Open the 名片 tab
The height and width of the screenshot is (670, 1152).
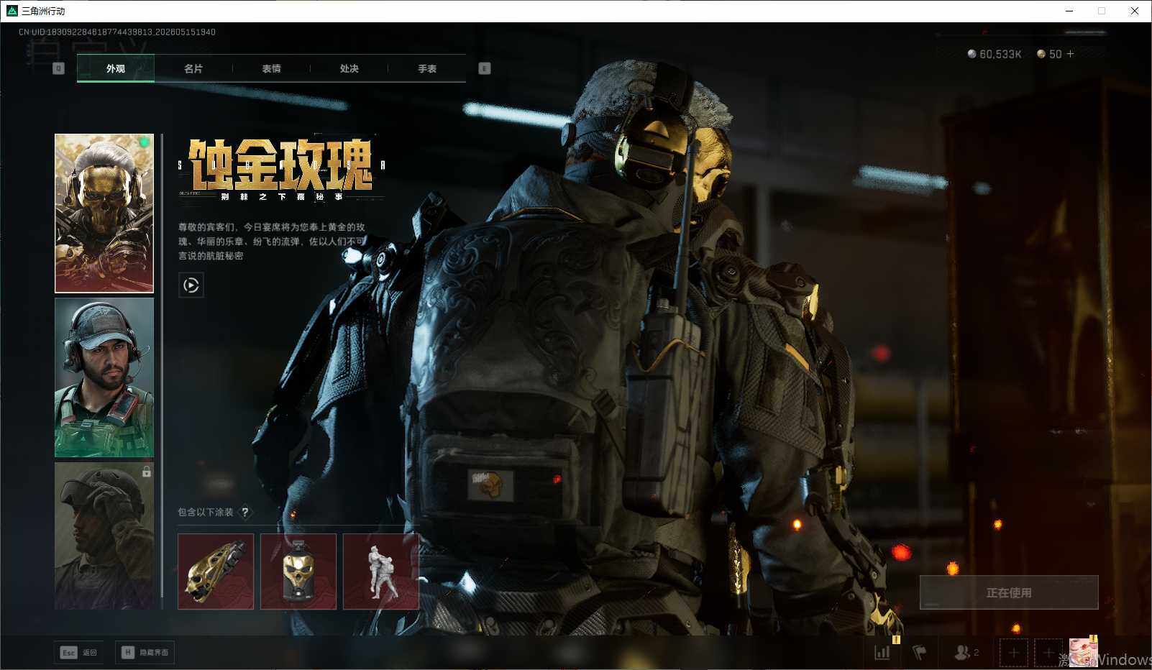click(x=193, y=68)
